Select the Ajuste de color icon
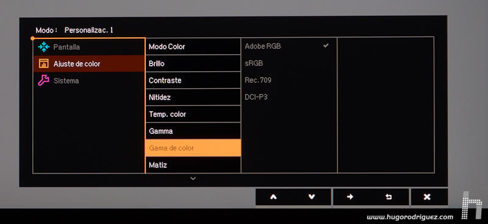This screenshot has height=224, width=488. 43,63
